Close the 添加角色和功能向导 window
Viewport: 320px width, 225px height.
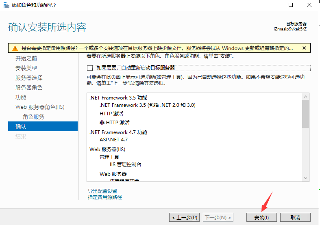coord(309,5)
